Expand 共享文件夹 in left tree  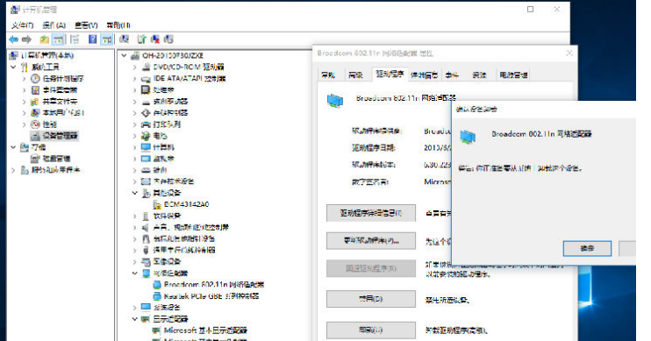click(24, 101)
